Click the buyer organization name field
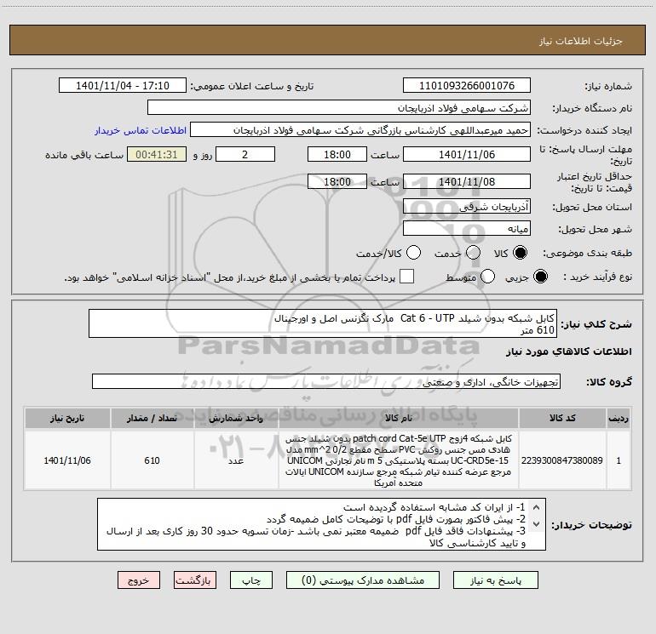The image size is (656, 634). tap(339, 108)
